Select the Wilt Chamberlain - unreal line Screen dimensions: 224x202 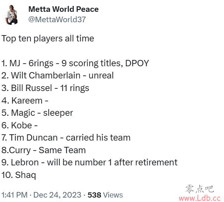pyautogui.click(x=57, y=75)
